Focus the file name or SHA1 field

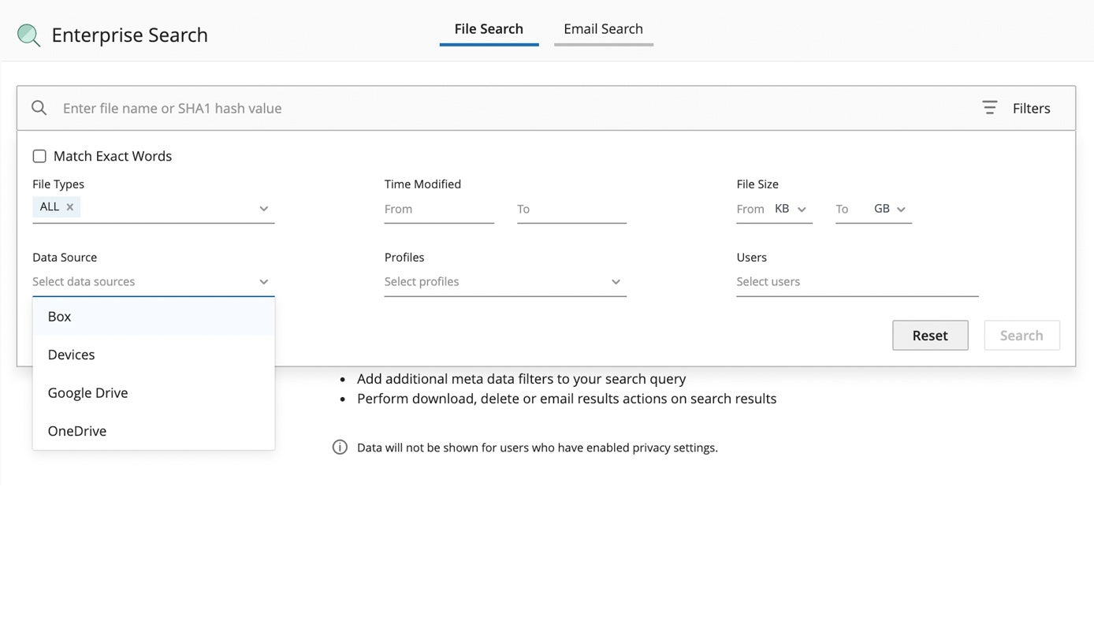click(x=504, y=108)
